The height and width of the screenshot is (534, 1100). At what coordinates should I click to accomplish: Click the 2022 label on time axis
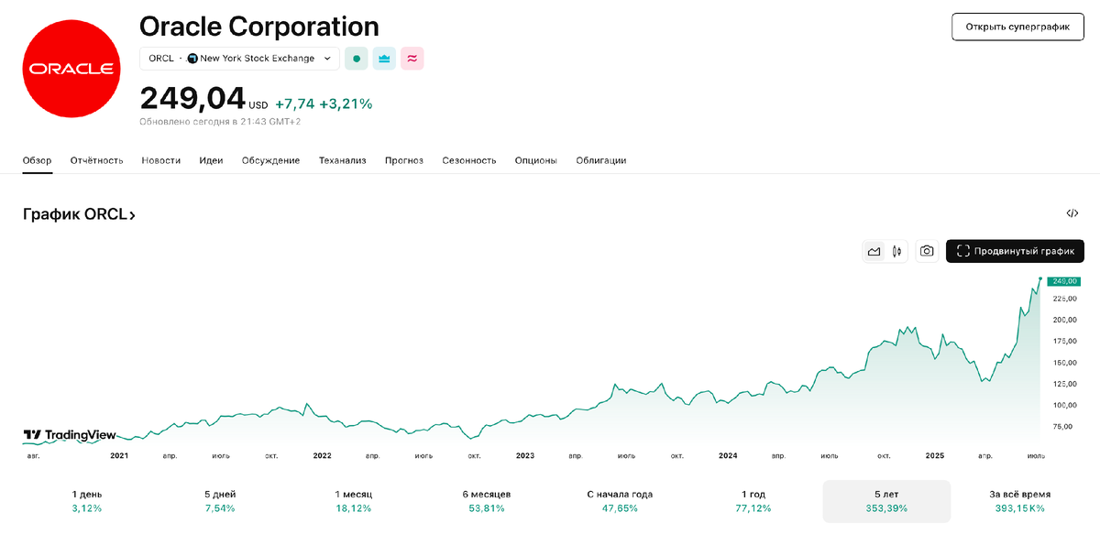coord(322,455)
